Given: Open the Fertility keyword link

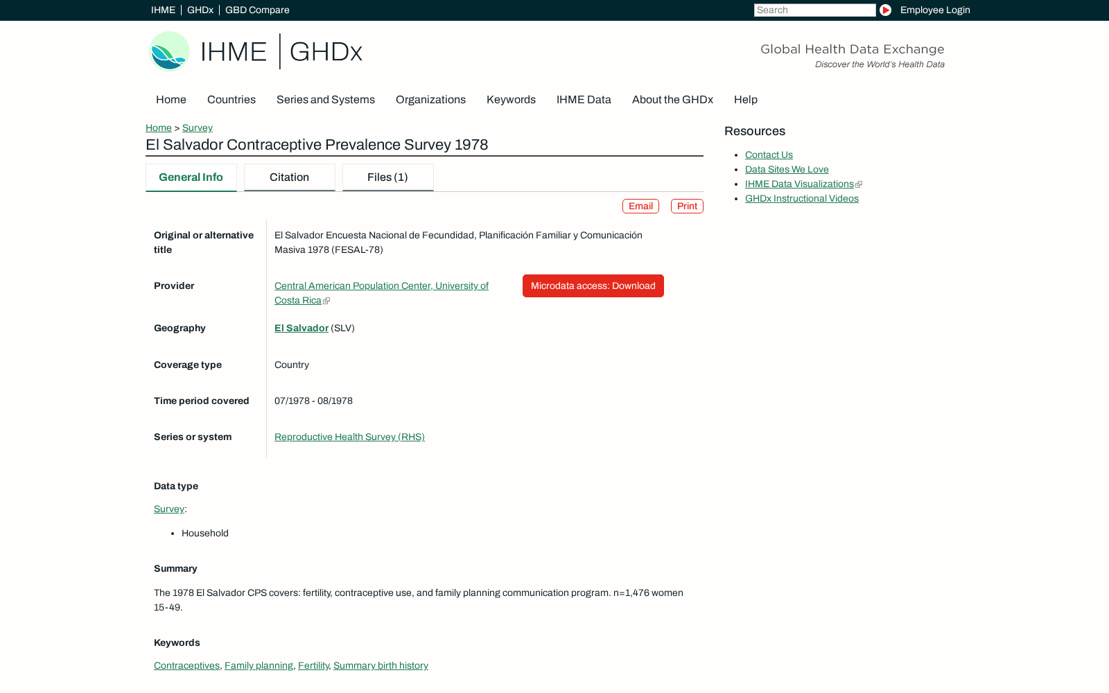Looking at the screenshot, I should (x=313, y=666).
